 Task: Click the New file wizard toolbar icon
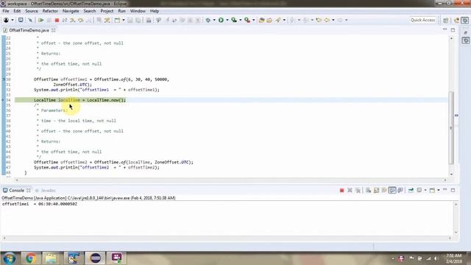pos(117,20)
